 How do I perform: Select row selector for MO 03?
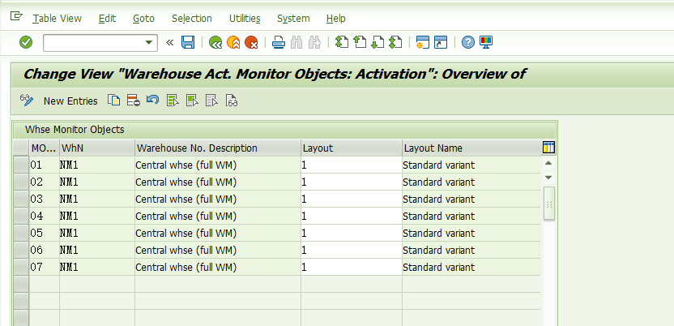(20, 199)
